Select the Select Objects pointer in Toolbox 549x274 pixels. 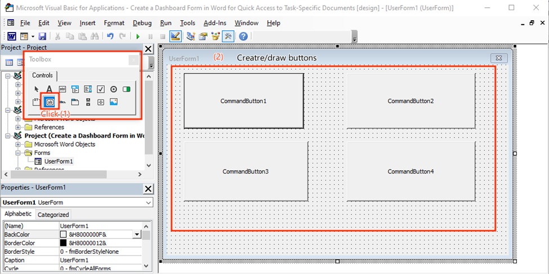pos(37,89)
